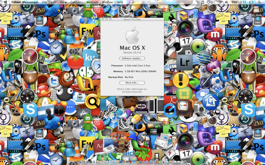Open the Webcam menu
265x165 pixels.
pos(92,2)
